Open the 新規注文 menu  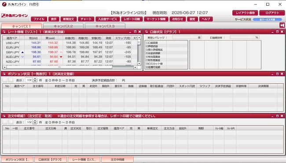[x=68, y=19]
